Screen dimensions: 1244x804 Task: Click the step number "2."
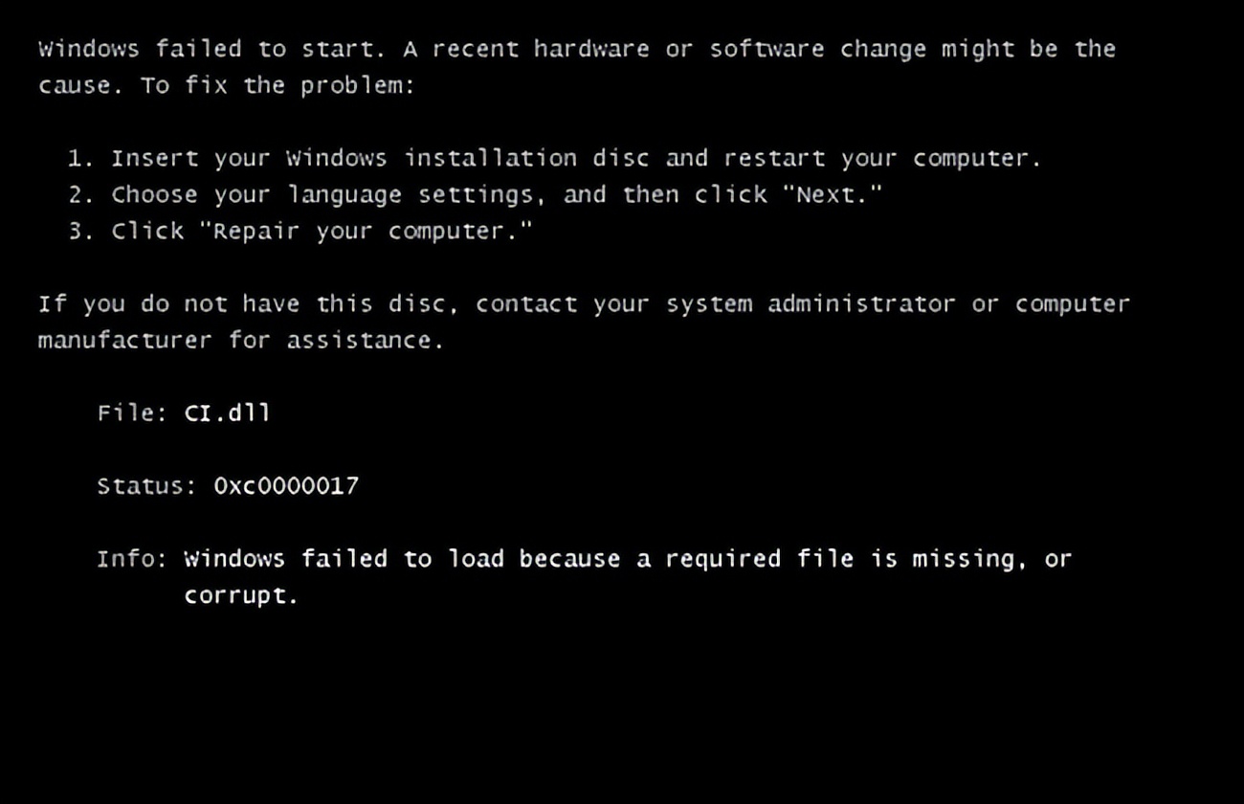[80, 194]
